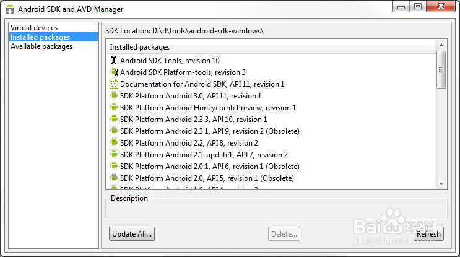Click the Delete... button
Screen dimensions: 460x257
284,234
